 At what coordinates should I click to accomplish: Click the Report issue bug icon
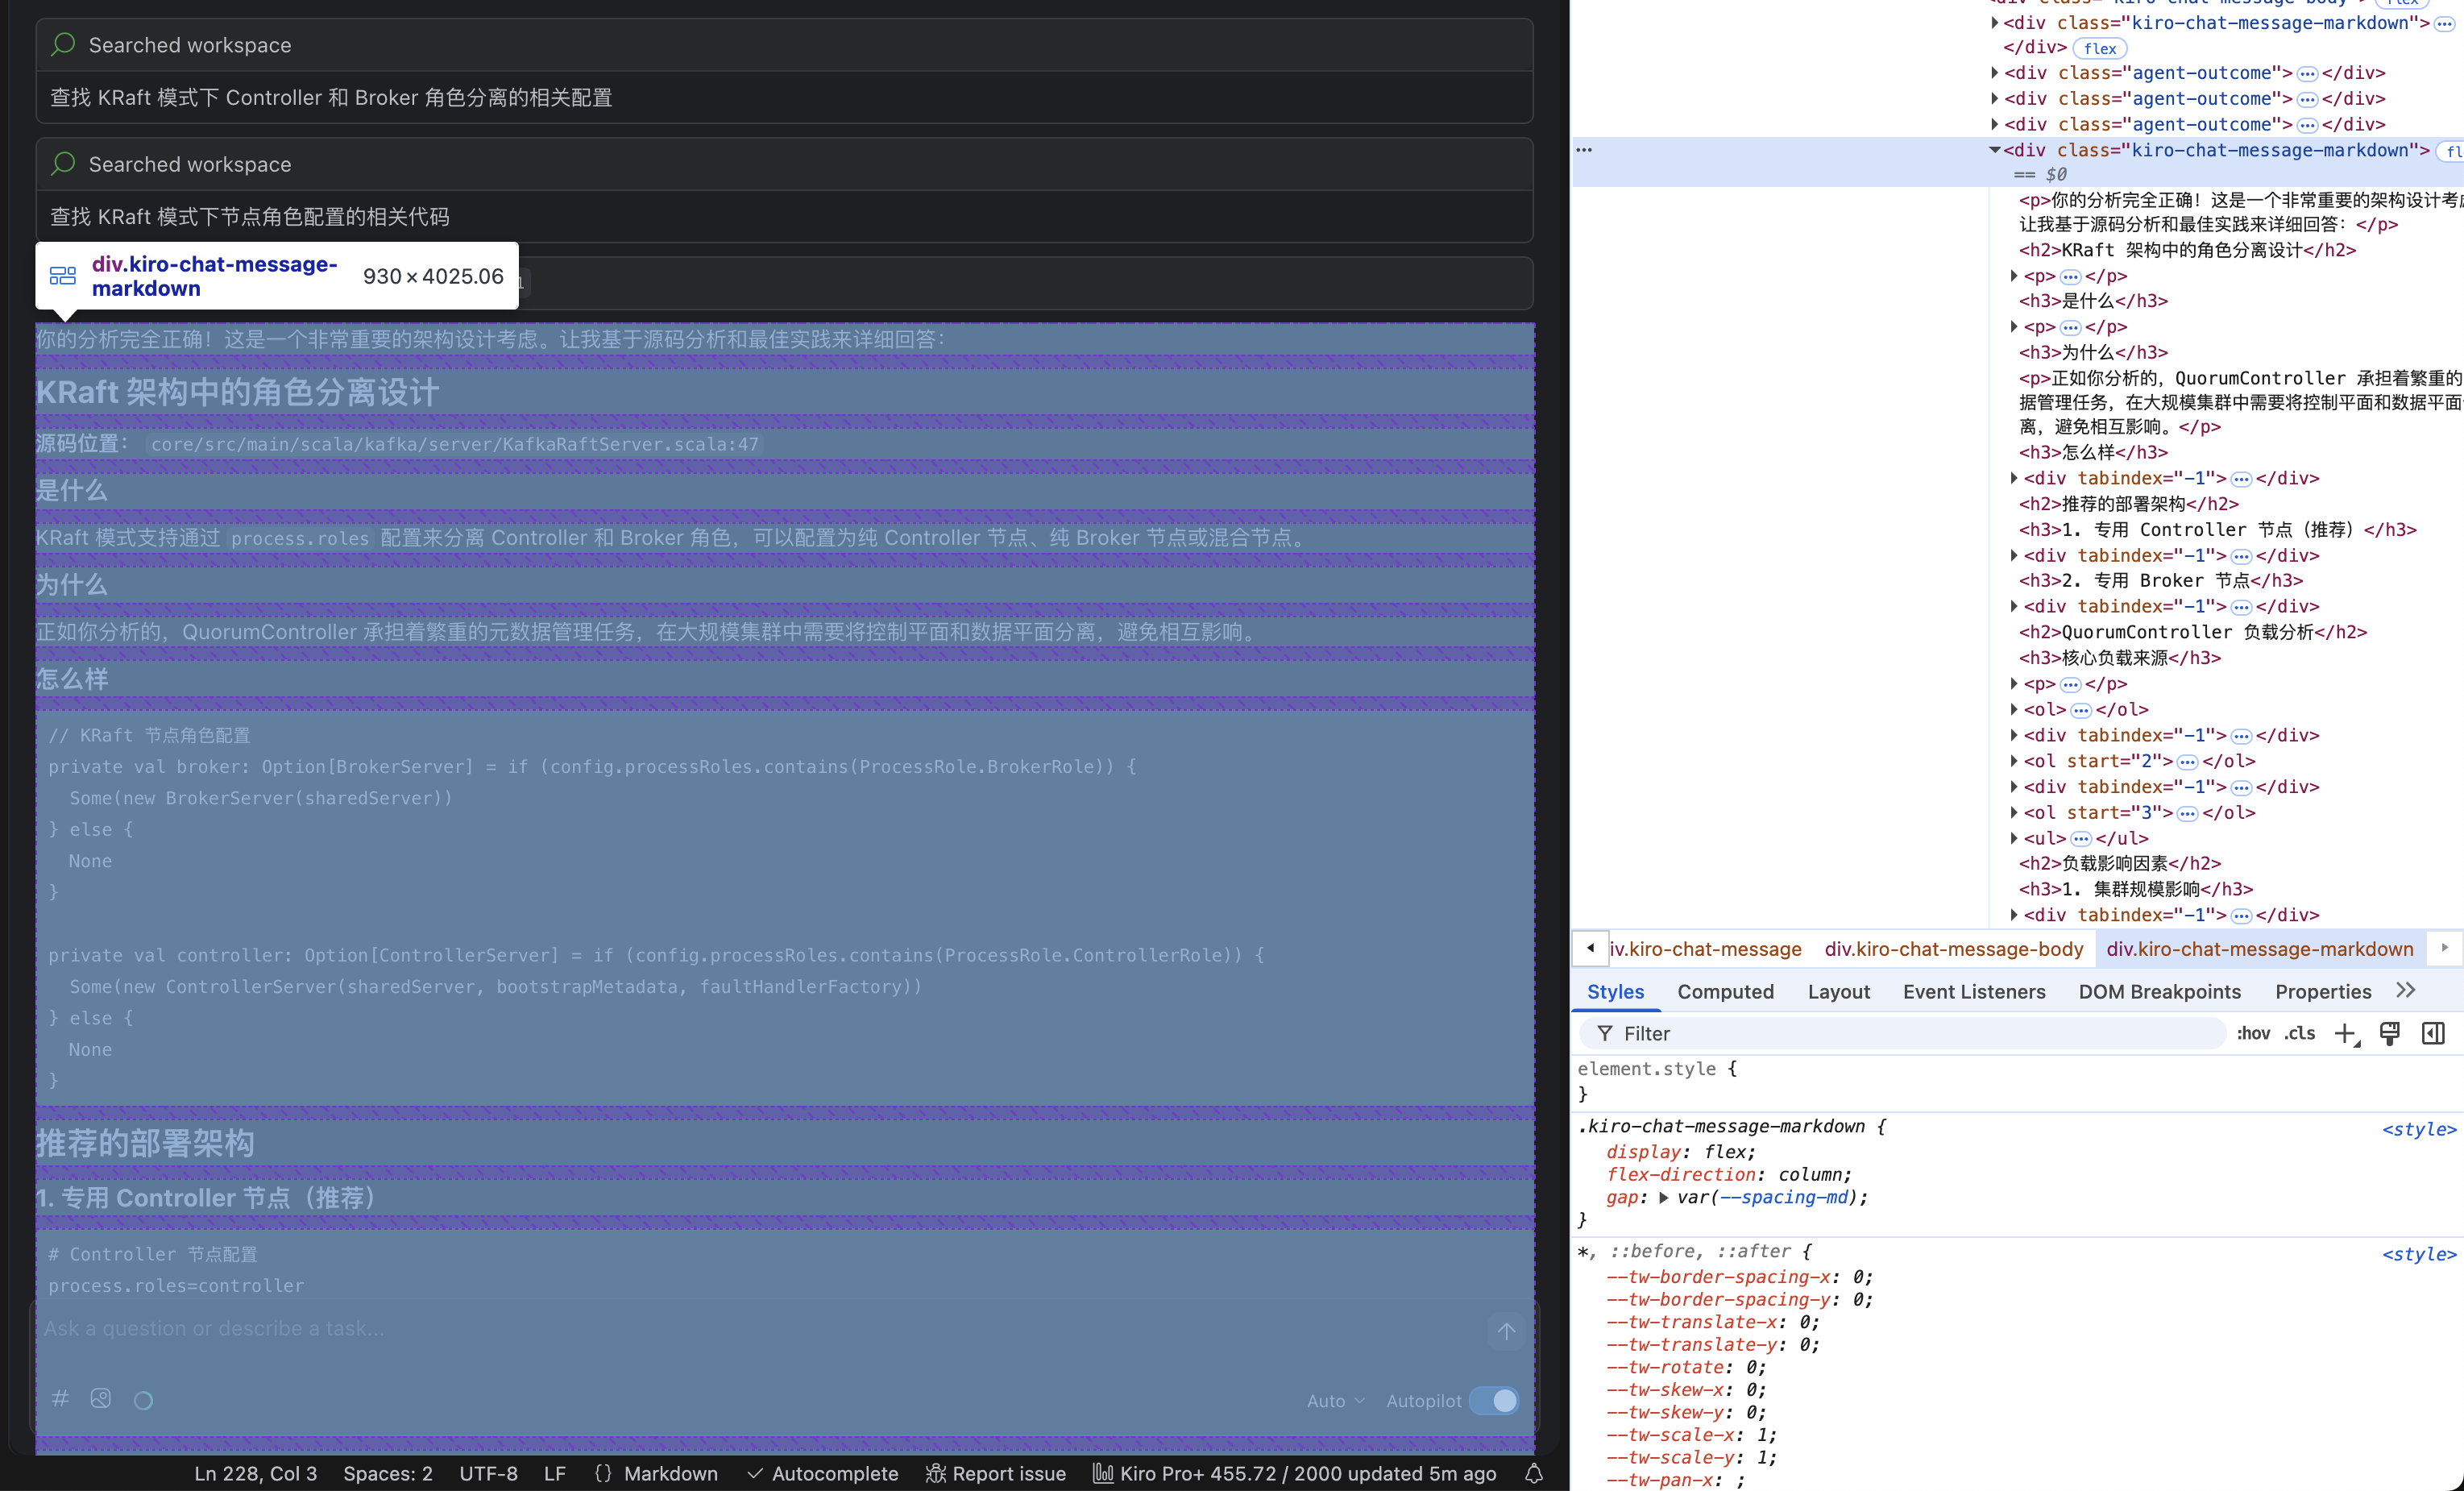click(936, 1473)
